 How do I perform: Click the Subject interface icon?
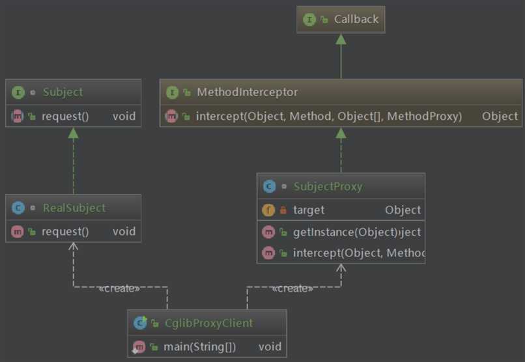18,92
